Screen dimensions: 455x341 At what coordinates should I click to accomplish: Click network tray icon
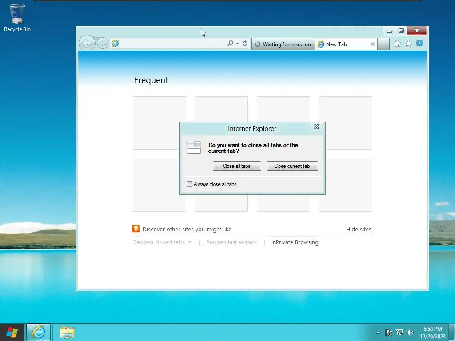tap(399, 332)
